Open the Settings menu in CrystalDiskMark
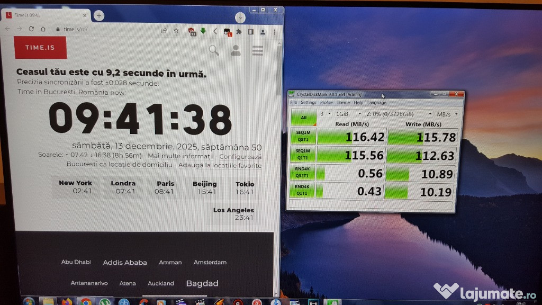The height and width of the screenshot is (305, 542). (x=309, y=102)
